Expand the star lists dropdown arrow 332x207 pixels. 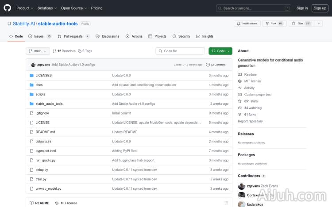pos(319,23)
